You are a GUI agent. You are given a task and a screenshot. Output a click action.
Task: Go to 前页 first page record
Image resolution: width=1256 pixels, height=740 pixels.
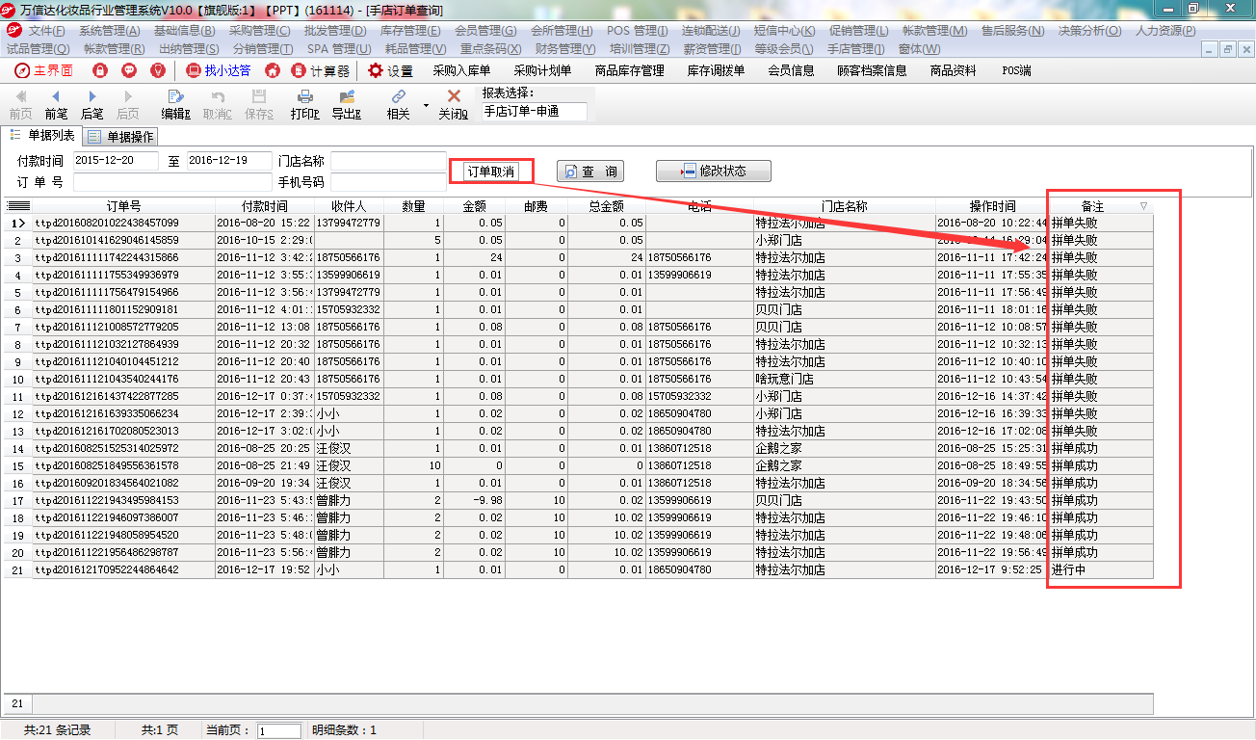tap(20, 105)
